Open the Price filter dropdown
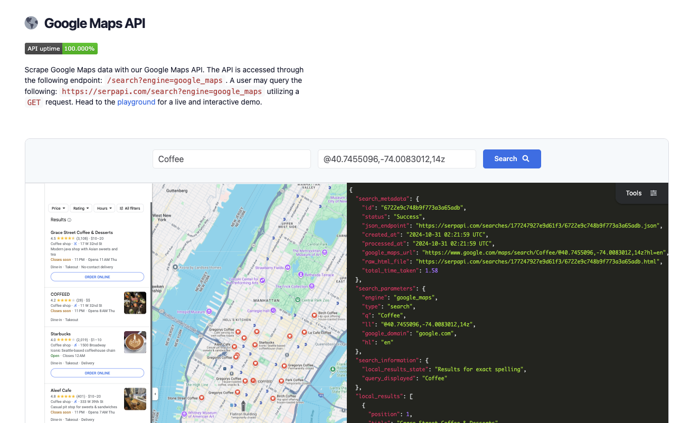This screenshot has height=423, width=690. coord(58,208)
